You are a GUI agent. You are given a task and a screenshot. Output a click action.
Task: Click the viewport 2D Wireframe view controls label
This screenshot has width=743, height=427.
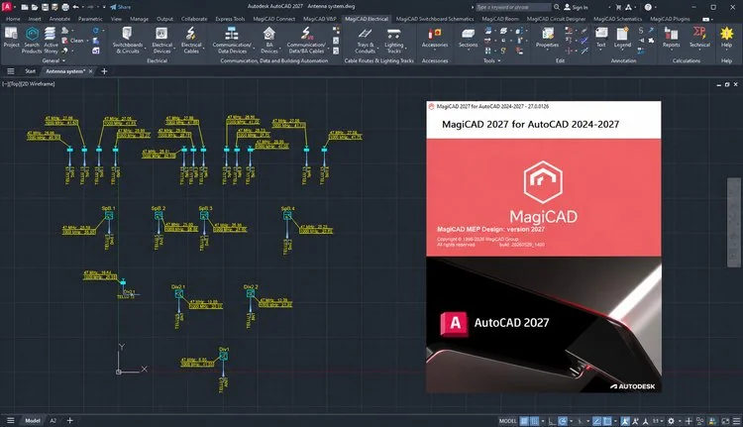click(x=39, y=84)
